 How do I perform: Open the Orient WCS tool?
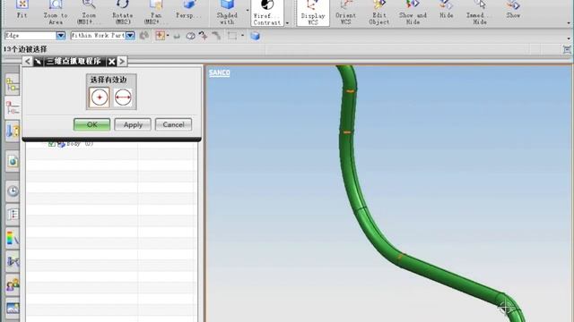coord(345,12)
